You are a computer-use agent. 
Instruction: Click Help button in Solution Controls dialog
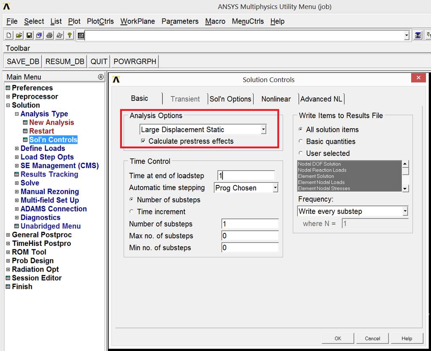click(x=407, y=338)
